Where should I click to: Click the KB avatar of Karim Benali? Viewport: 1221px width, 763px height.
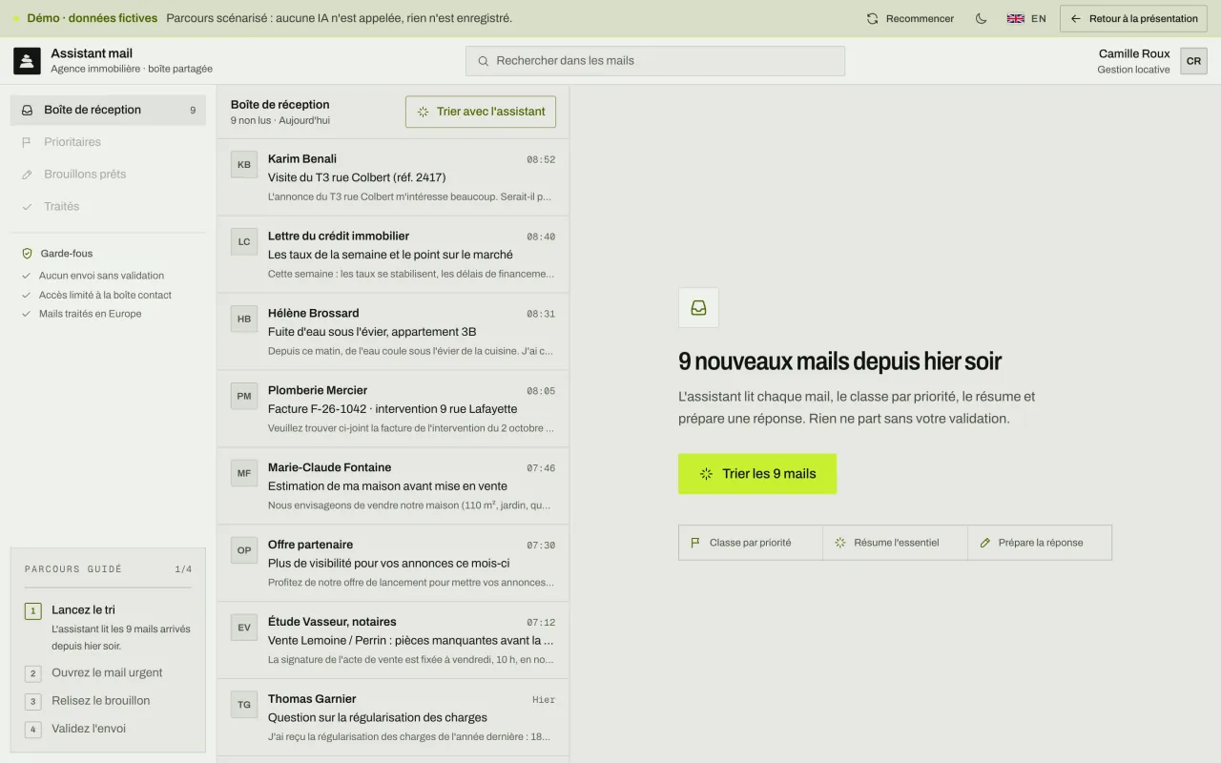(244, 164)
